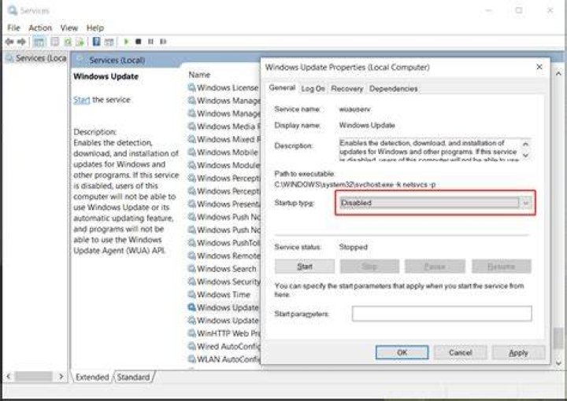Click the OK button
Viewport: 567px width, 401px height.
(402, 352)
